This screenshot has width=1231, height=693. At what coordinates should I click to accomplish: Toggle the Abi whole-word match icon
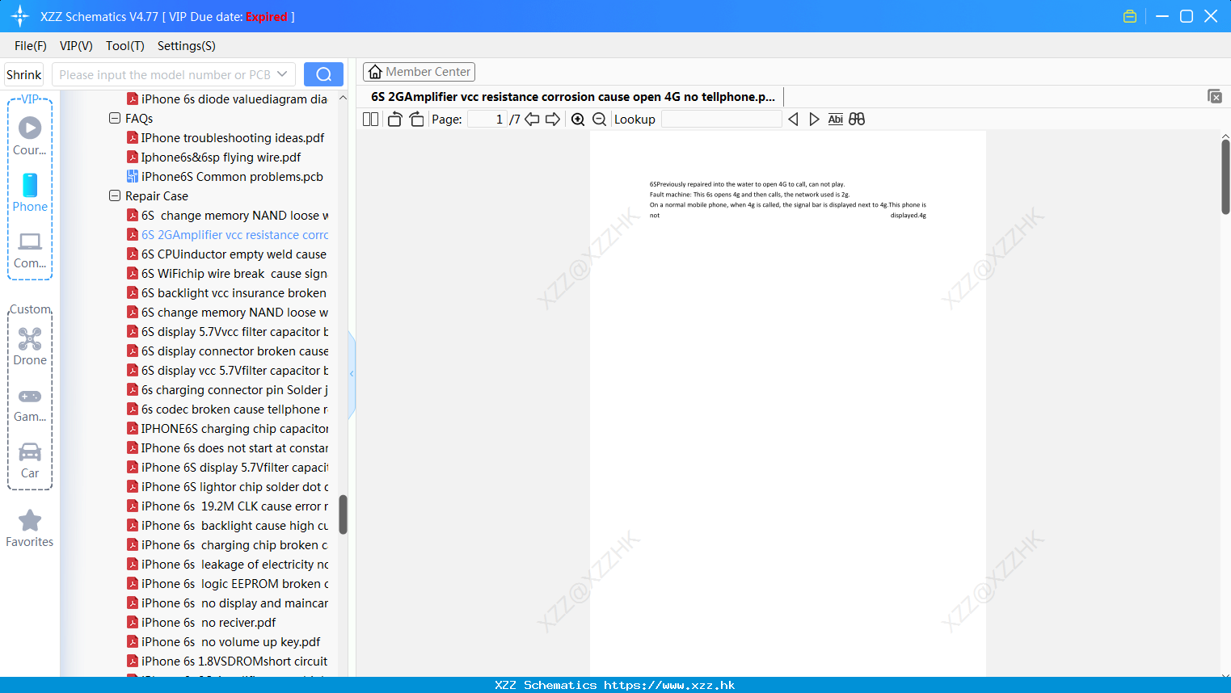pyautogui.click(x=835, y=120)
